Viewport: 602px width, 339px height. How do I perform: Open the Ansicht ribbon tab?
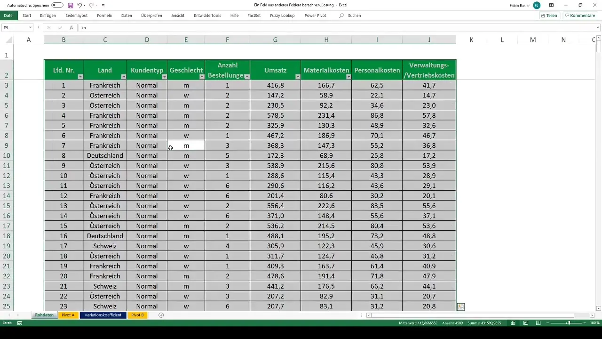(x=178, y=16)
